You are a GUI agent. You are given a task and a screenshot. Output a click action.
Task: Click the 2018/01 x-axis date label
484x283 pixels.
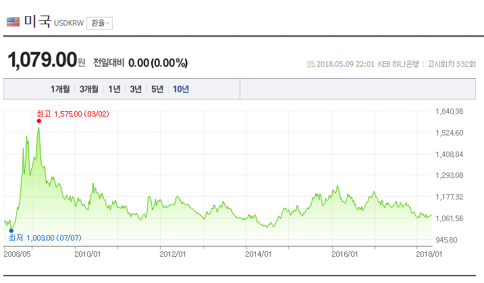tap(429, 254)
